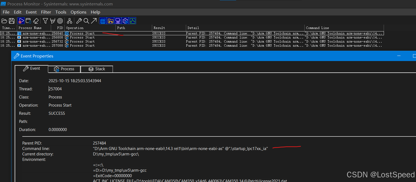
Task: Click the Thread value 257004
Action: (x=55, y=89)
